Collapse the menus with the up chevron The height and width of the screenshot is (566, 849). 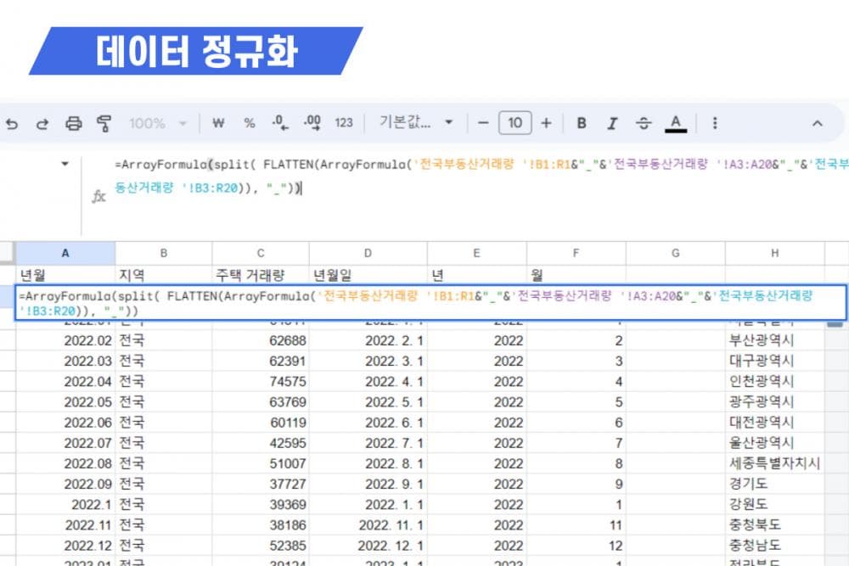[817, 123]
